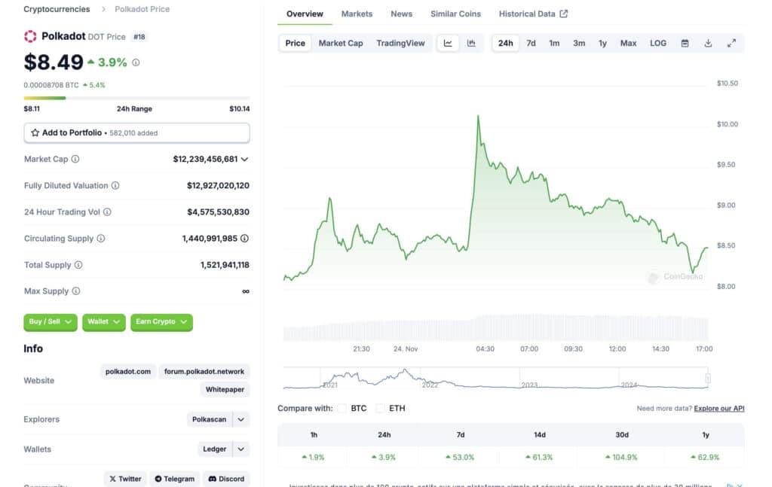Switch to line chart view icon
The height and width of the screenshot is (487, 772).
tap(448, 43)
